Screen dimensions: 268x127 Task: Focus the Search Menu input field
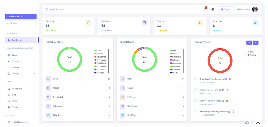[21, 23]
